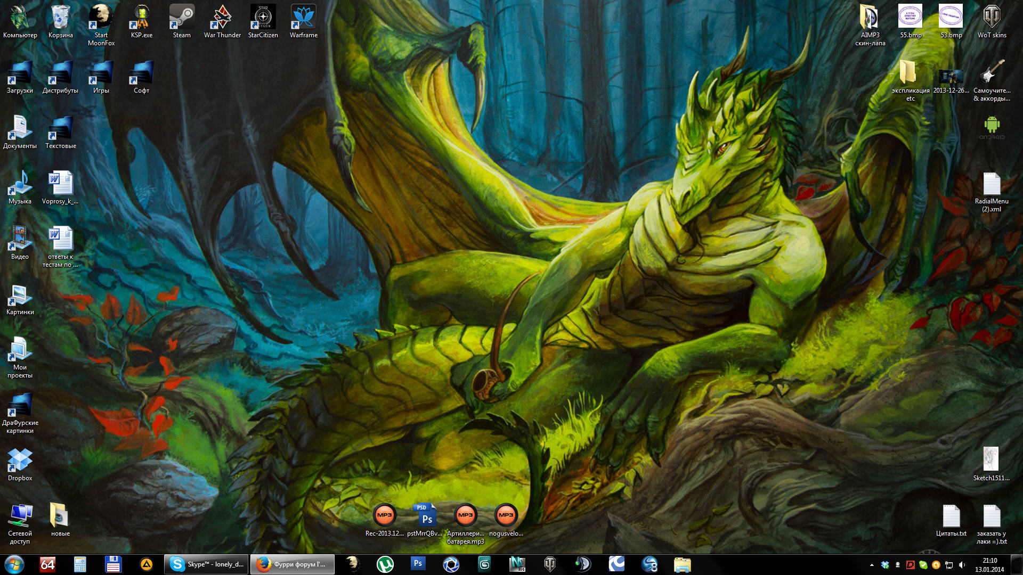Open the red 64 app on taskbar
Screen dimensions: 1023x575
(47, 564)
